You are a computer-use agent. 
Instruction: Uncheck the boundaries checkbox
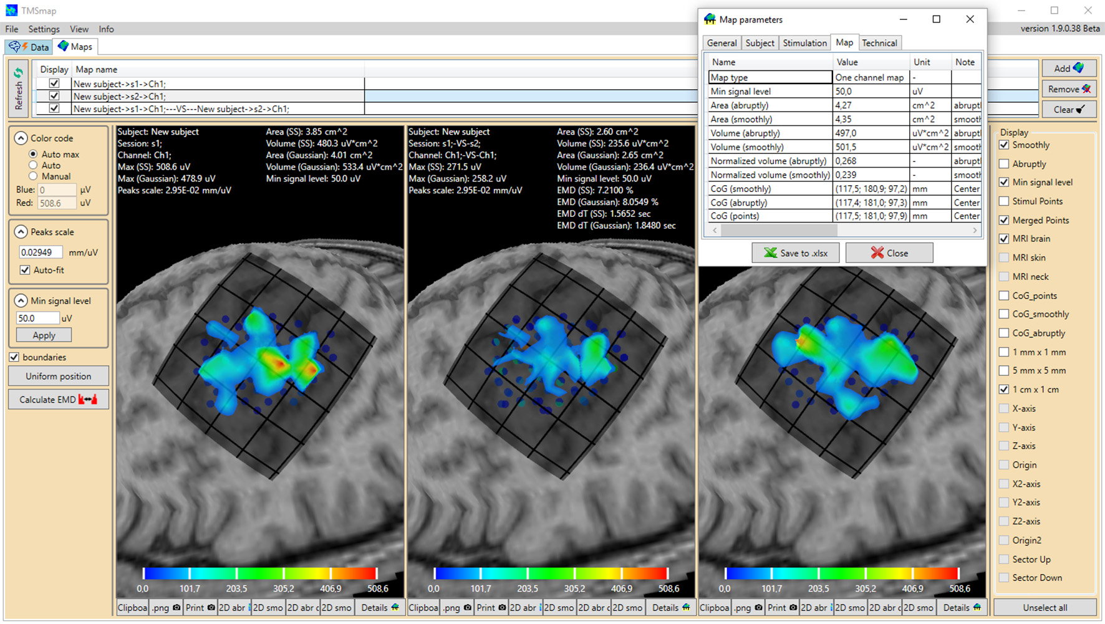click(14, 357)
